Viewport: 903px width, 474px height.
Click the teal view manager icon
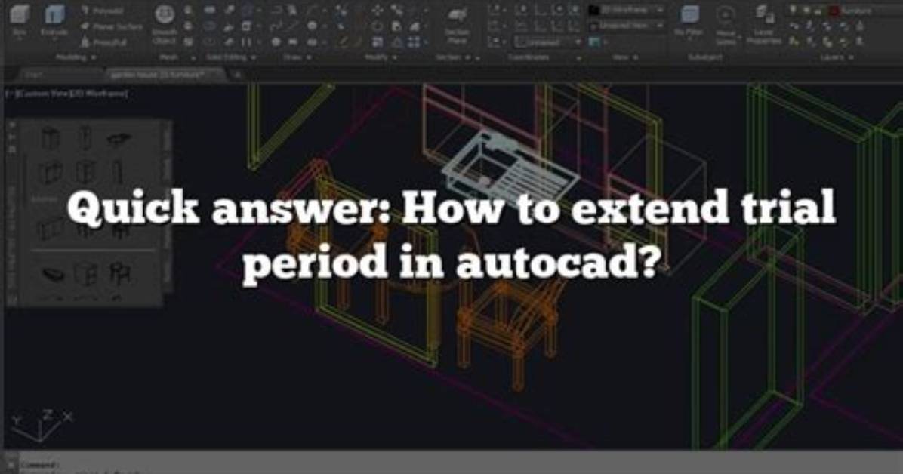tap(594, 42)
